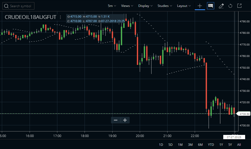Click the 4780.00 price axis label

click(245, 33)
